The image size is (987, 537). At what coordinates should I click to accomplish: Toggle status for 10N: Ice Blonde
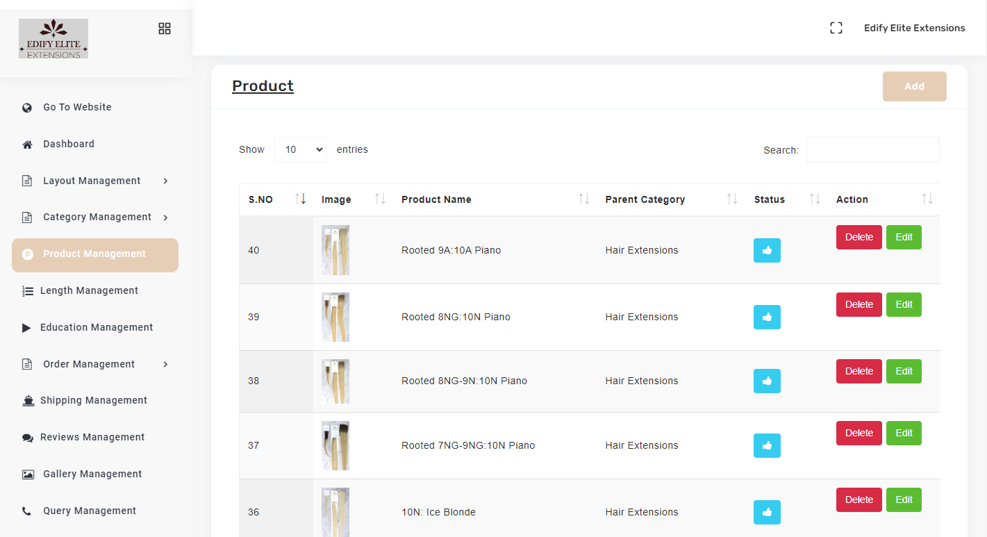coord(767,512)
